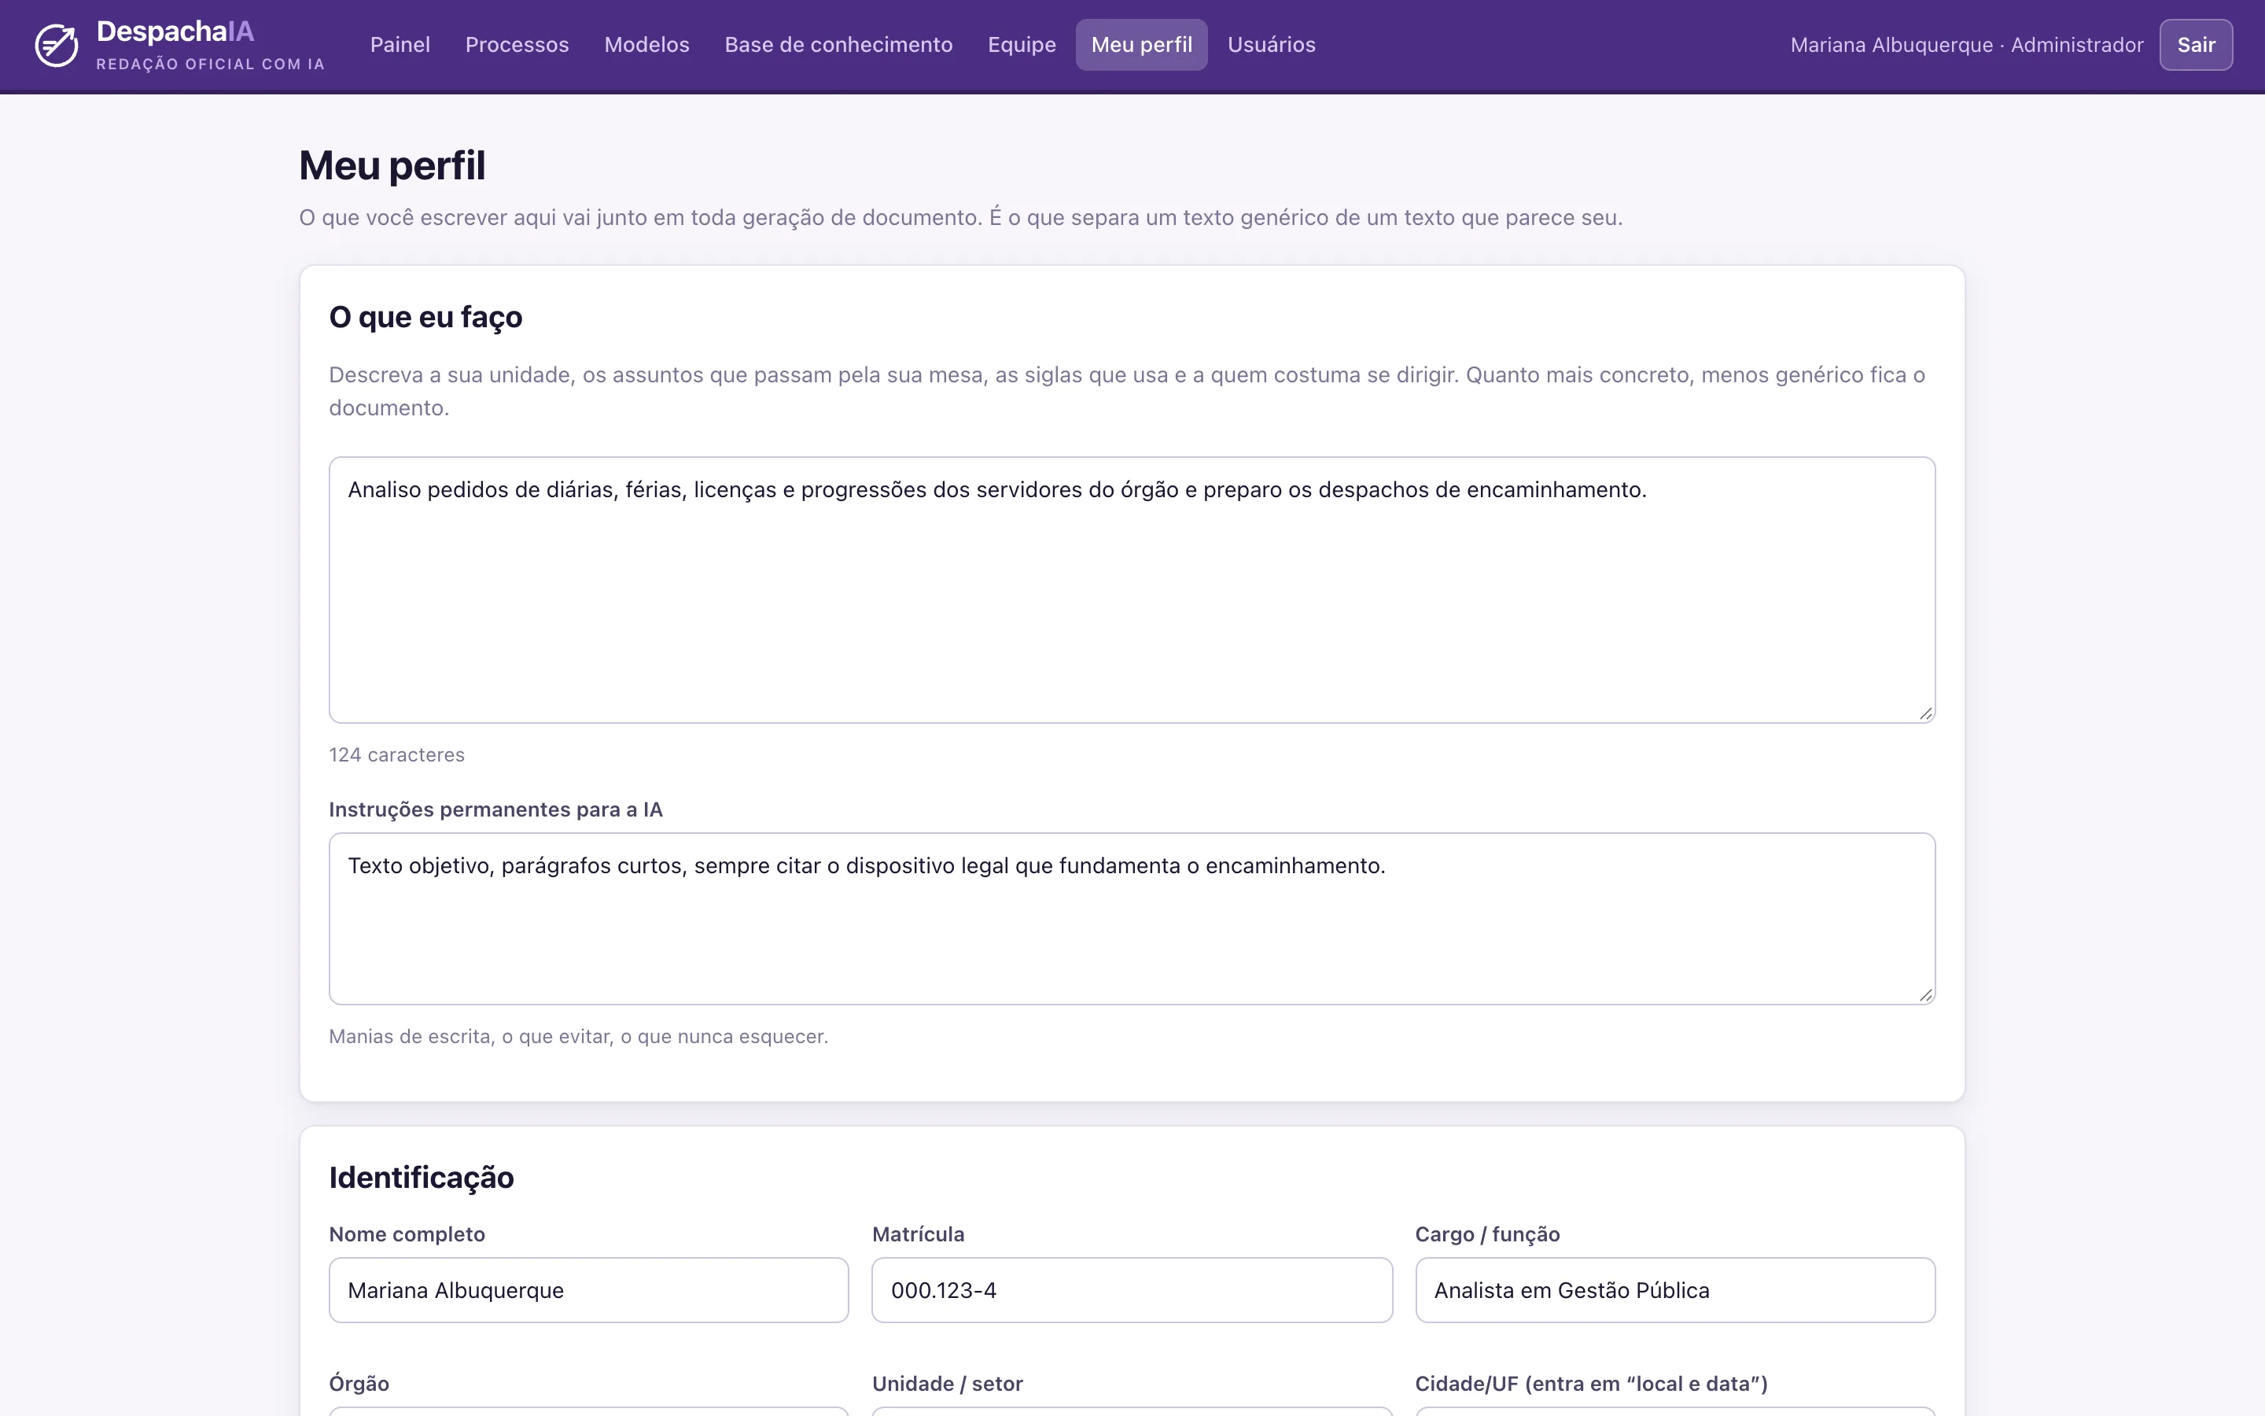Click the Cargo / função field
Image resolution: width=2265 pixels, height=1416 pixels.
click(x=1674, y=1289)
